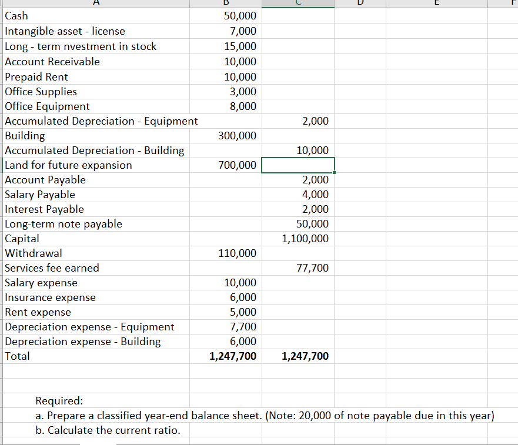Click 'Land for future expansion' cell

(96, 165)
